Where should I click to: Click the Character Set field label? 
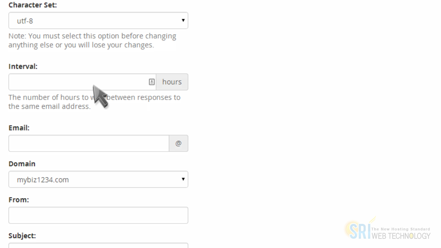click(33, 5)
